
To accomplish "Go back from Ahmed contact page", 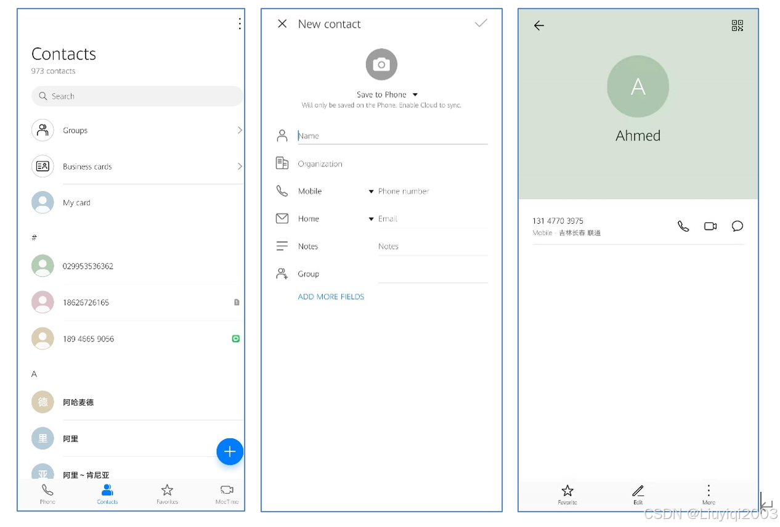I will (539, 25).
